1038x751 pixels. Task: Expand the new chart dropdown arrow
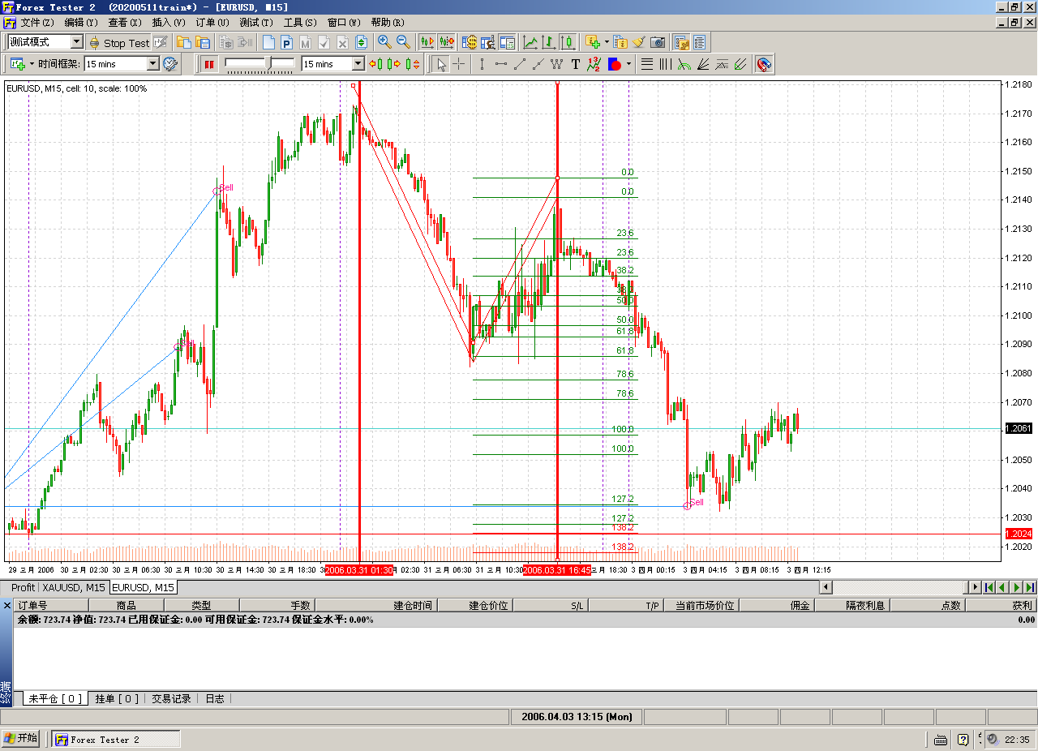(x=32, y=64)
